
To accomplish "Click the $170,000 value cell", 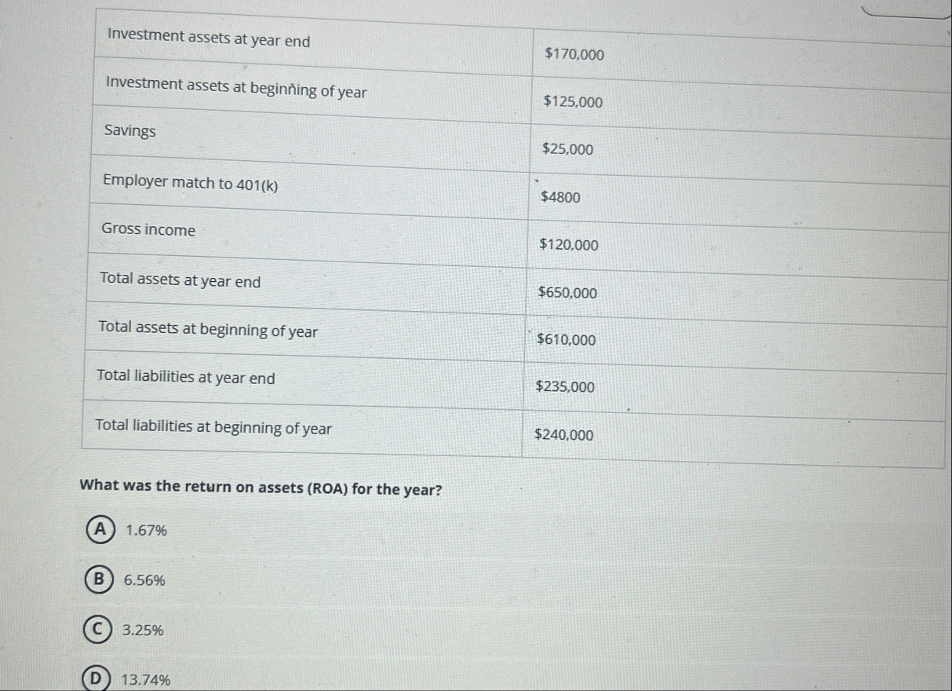I will tap(573, 55).
